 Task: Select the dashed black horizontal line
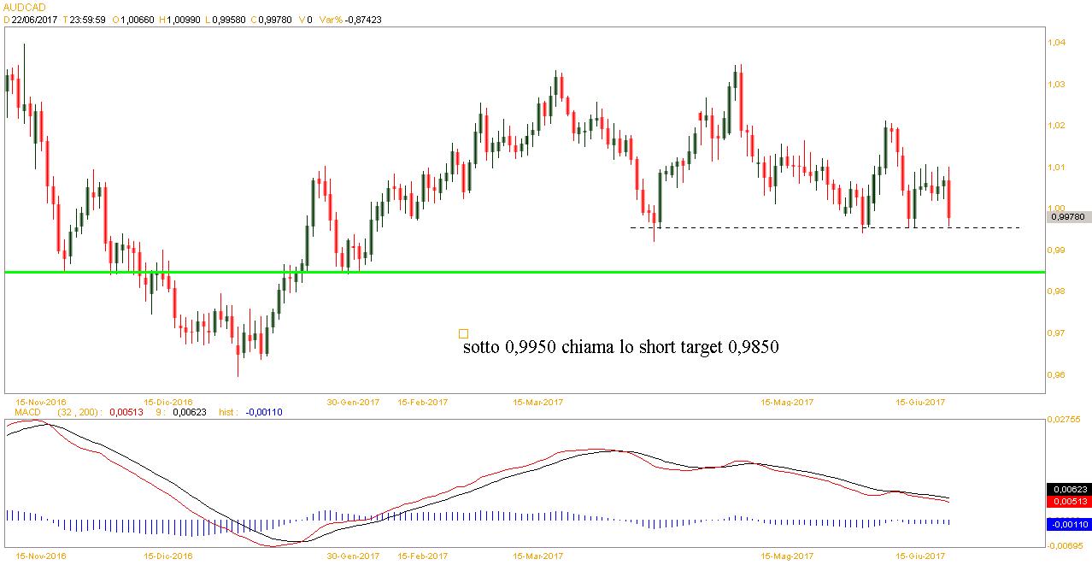[x=769, y=227]
